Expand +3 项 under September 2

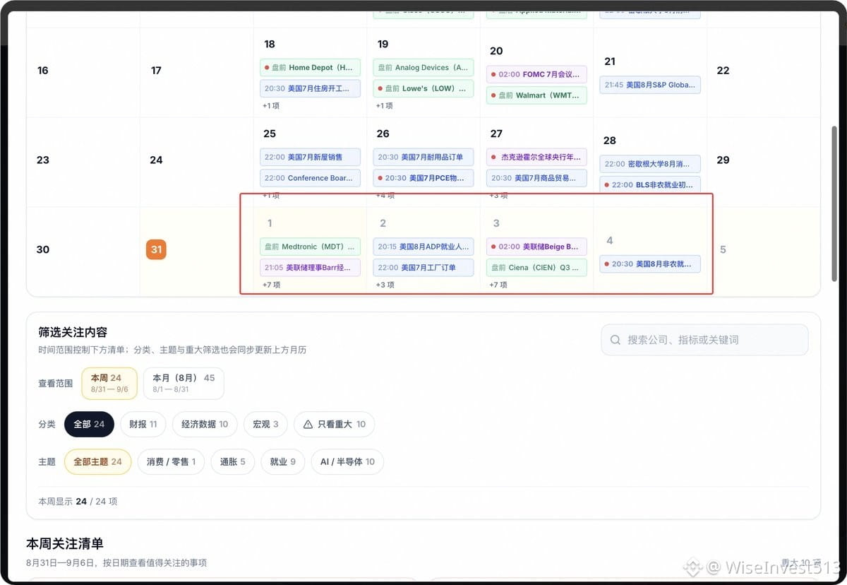coord(385,285)
